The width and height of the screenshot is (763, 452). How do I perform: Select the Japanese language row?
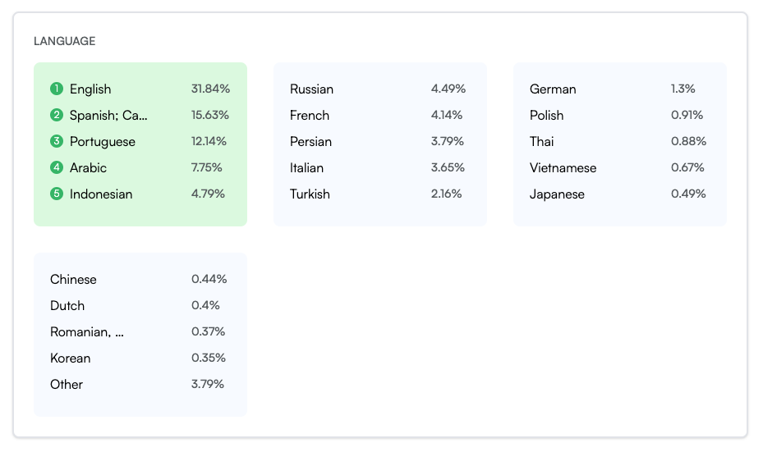click(558, 194)
